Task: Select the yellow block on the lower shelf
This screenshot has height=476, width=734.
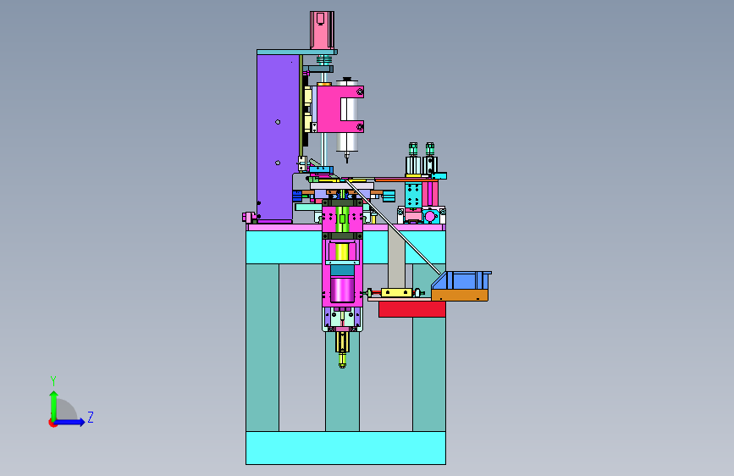Action: [397, 293]
